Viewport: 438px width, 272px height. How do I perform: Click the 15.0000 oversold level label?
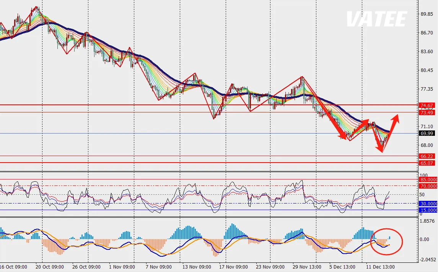click(x=428, y=210)
